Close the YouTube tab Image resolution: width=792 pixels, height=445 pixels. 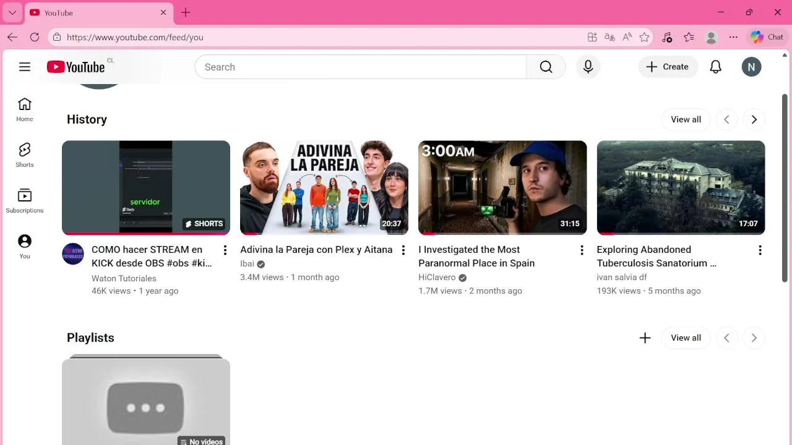[x=163, y=12]
